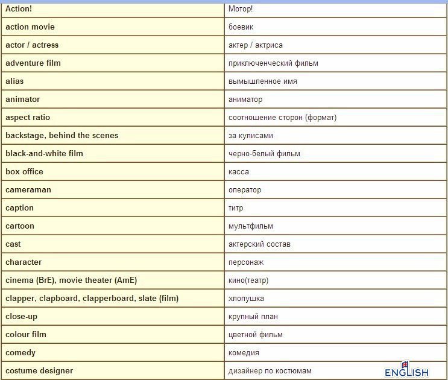Click the translation 'хлопушка'
The height and width of the screenshot is (380, 448).
click(246, 299)
